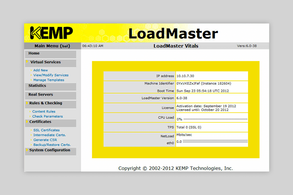
Task: Click the LoadMaster banner title
Action: tap(173, 34)
